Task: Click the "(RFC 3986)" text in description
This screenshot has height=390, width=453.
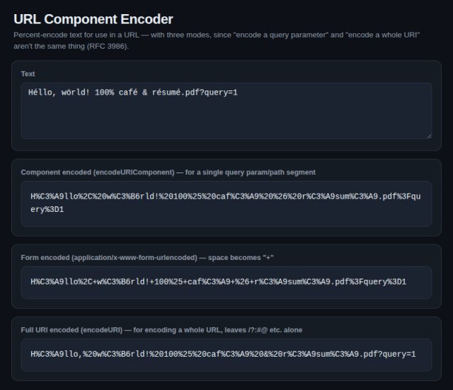Action: click(108, 46)
